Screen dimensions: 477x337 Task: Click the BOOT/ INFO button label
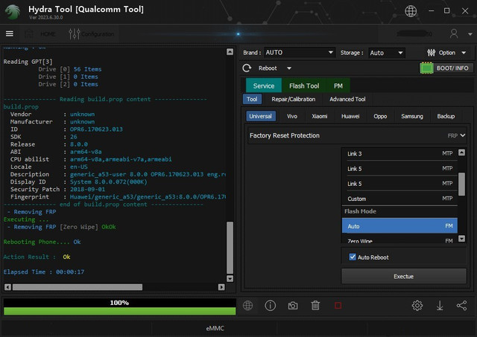click(452, 68)
